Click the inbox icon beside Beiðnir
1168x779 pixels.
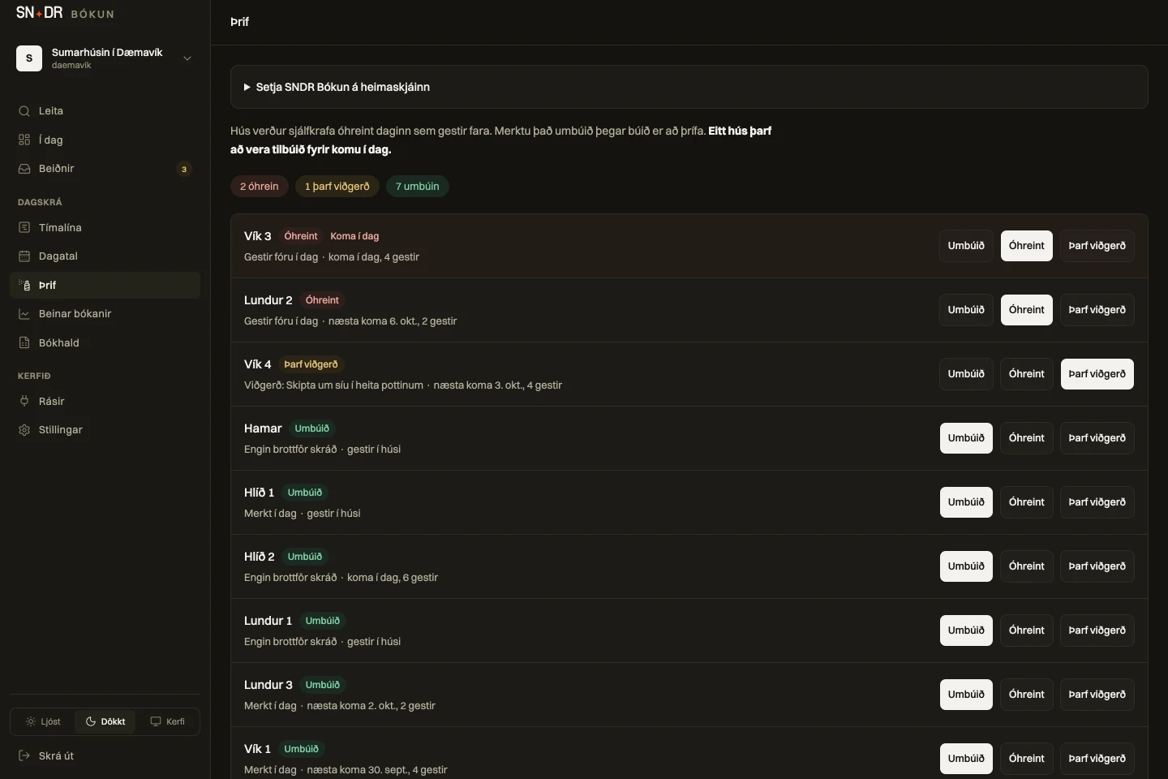[x=24, y=169]
